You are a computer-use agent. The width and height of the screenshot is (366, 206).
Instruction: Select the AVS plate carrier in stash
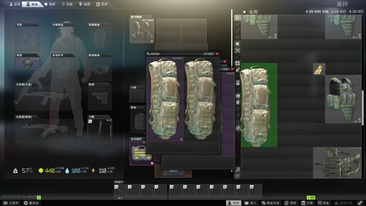(343, 99)
